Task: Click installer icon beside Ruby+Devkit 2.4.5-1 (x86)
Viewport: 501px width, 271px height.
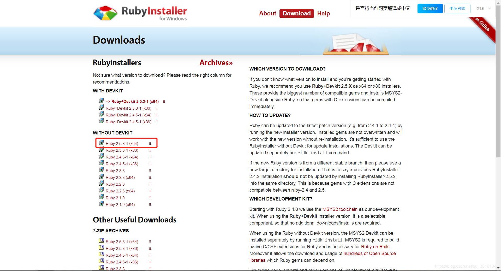Action: click(101, 121)
